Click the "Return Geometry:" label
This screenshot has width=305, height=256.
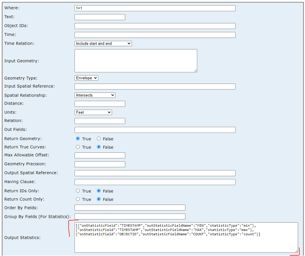tap(23, 139)
